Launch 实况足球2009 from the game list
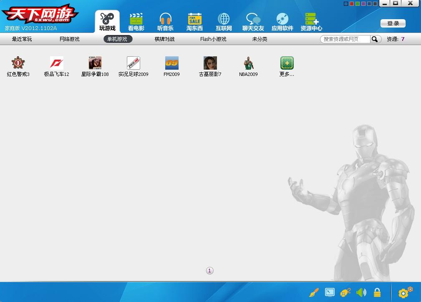 [134, 63]
